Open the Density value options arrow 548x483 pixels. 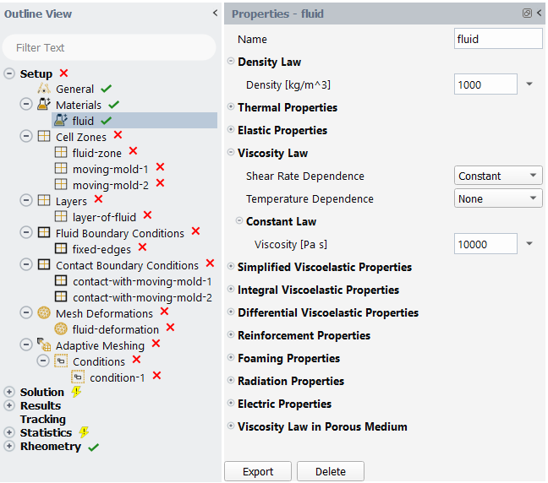529,84
